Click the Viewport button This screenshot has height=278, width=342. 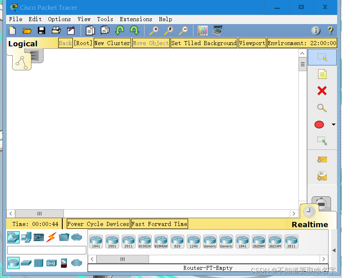coord(252,43)
